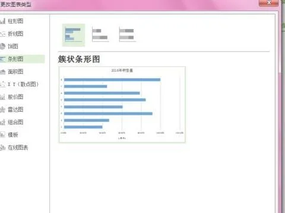Click the 饼图 pie icon
This screenshot has width=285, height=213.
point(2,46)
